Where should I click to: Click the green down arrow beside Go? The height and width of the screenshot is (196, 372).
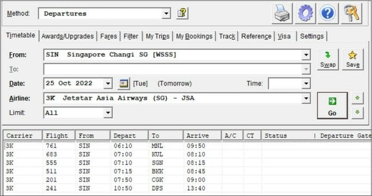click(x=357, y=112)
